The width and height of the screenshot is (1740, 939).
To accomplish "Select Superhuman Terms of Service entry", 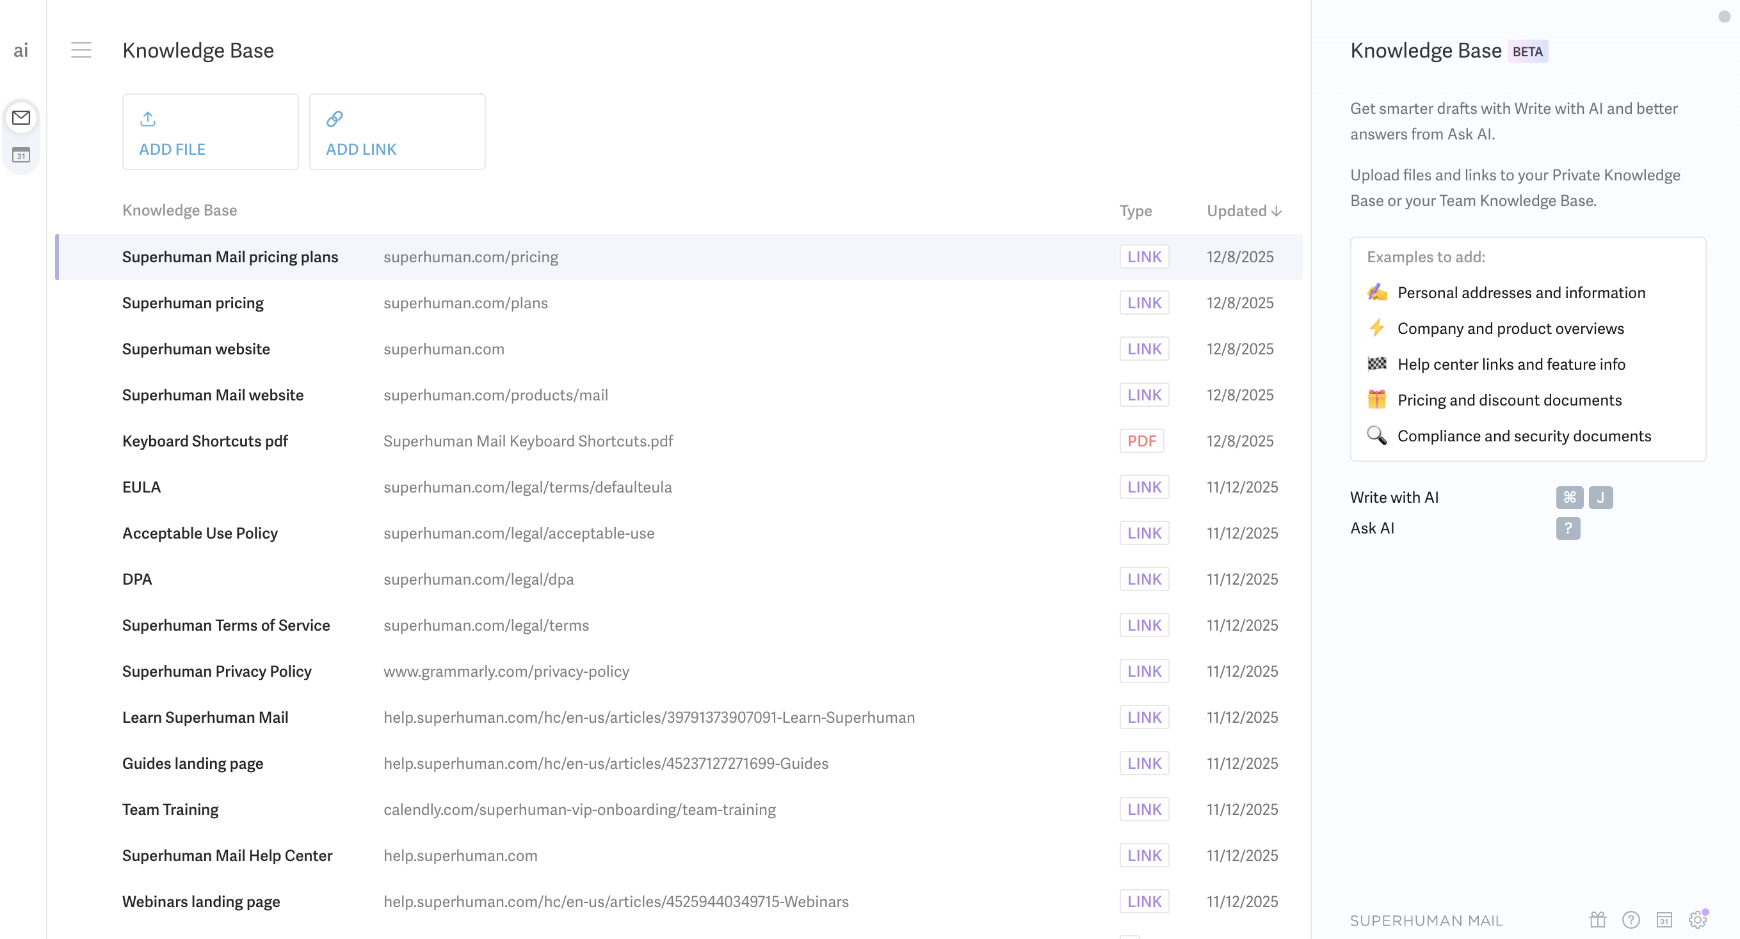I will (678, 625).
